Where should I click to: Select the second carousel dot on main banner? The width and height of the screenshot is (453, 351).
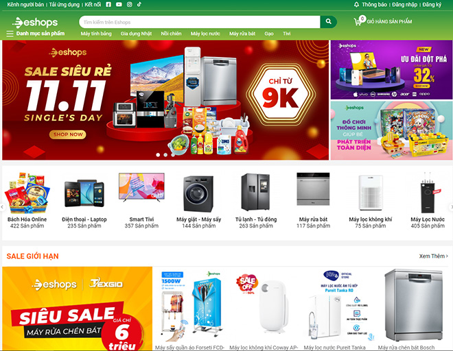(165, 155)
